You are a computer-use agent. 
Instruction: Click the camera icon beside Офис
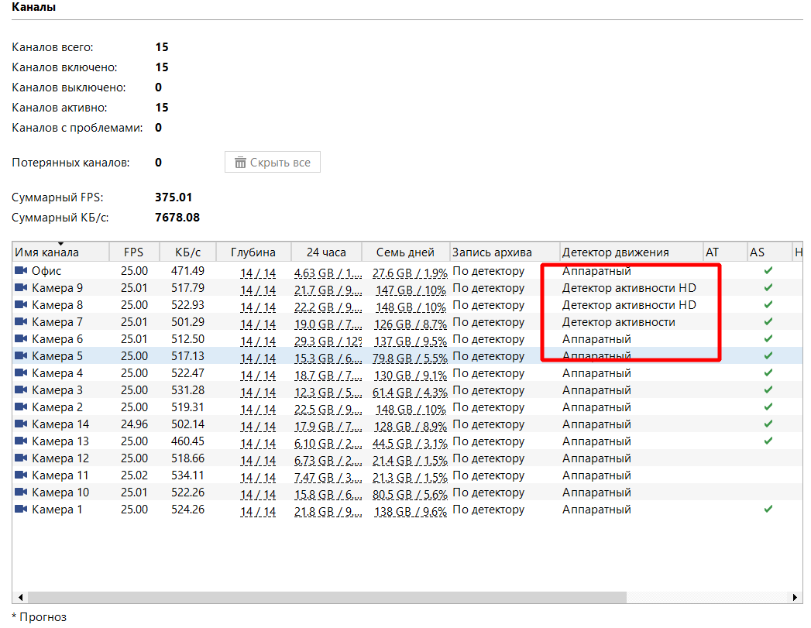[x=21, y=271]
